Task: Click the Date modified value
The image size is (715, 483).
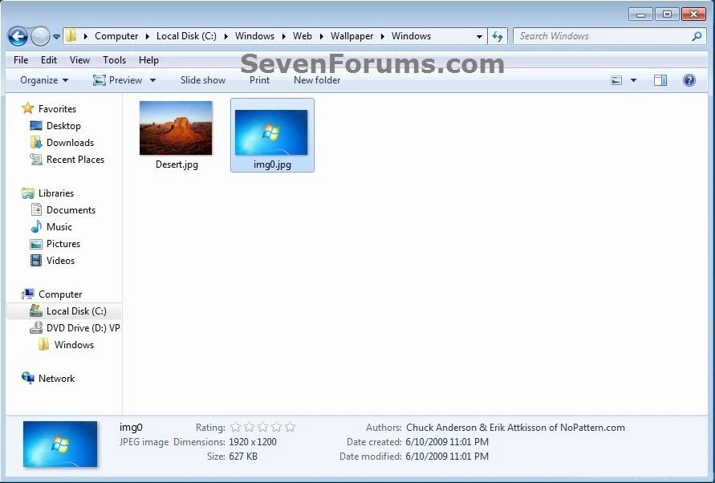Action: (x=447, y=457)
